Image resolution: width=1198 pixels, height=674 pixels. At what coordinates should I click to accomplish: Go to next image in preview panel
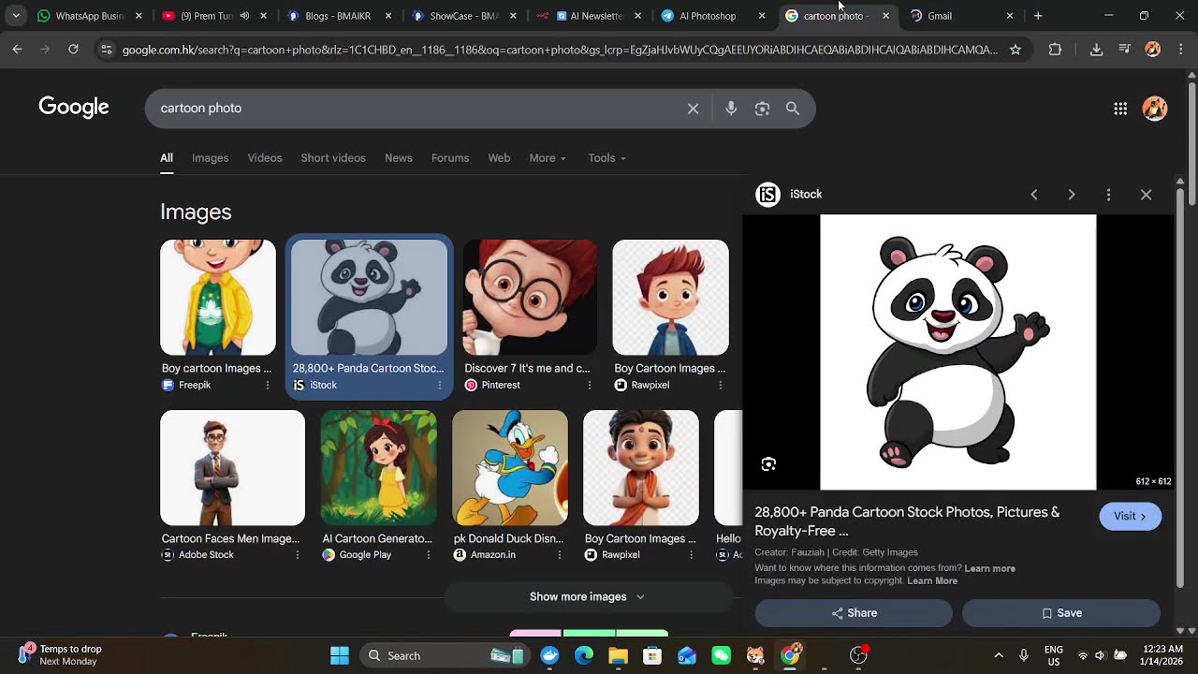(1072, 195)
